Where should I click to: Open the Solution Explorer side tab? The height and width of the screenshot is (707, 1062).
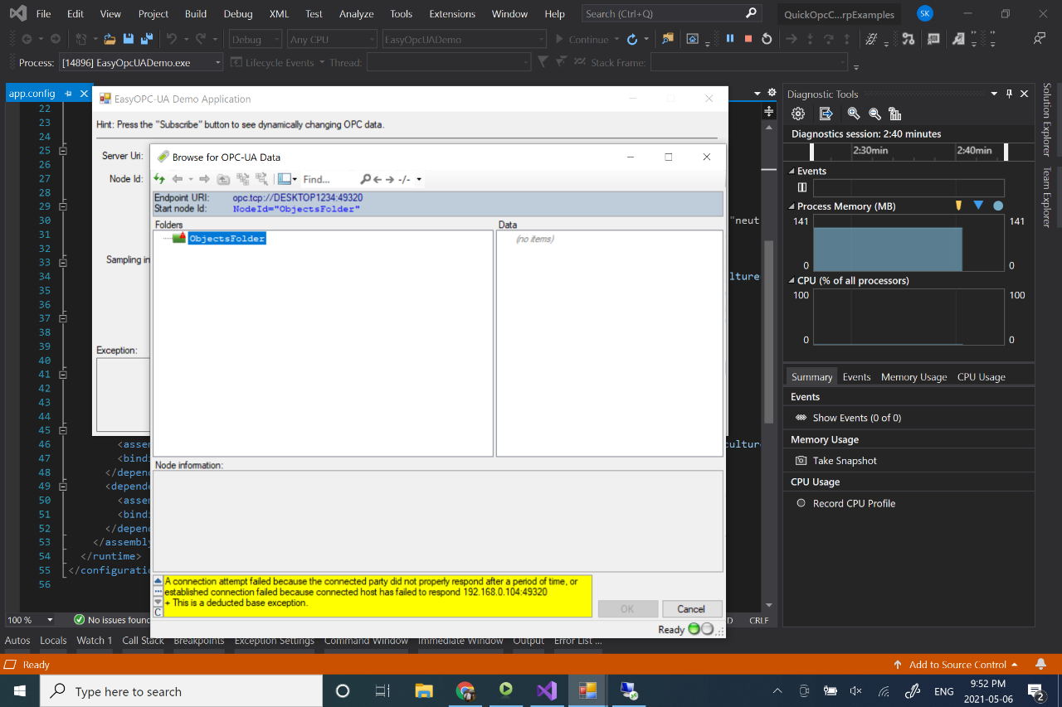pyautogui.click(x=1047, y=119)
